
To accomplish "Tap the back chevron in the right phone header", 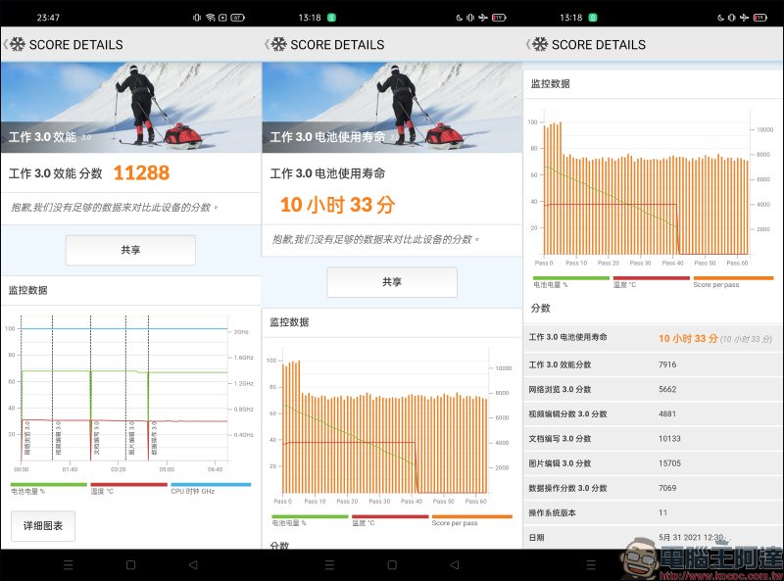I will [x=527, y=44].
